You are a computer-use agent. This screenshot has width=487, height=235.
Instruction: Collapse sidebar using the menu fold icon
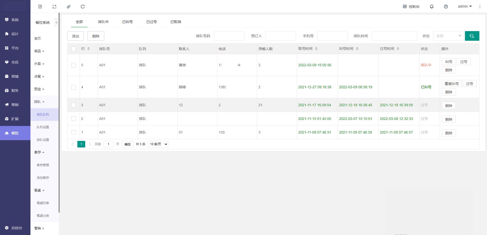[x=40, y=7]
